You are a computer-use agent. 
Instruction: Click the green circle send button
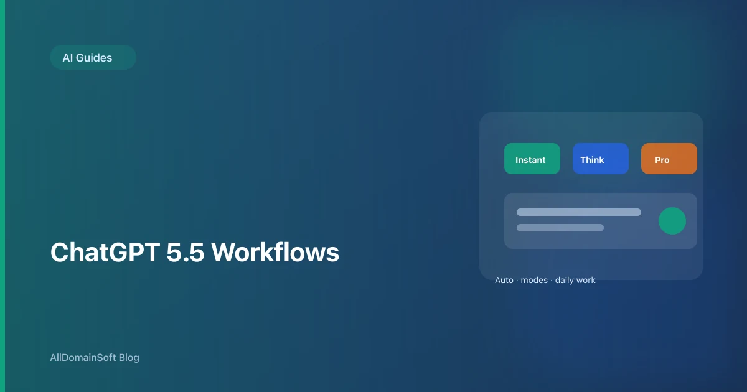(x=672, y=221)
